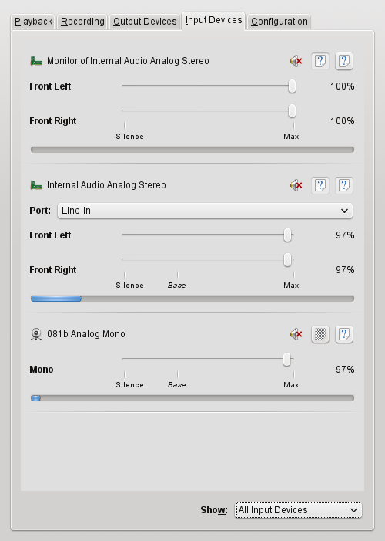This screenshot has width=385, height=541.
Task: Toggle first question-mark button for Internal Audio Analog Stereo
Action: 320,185
